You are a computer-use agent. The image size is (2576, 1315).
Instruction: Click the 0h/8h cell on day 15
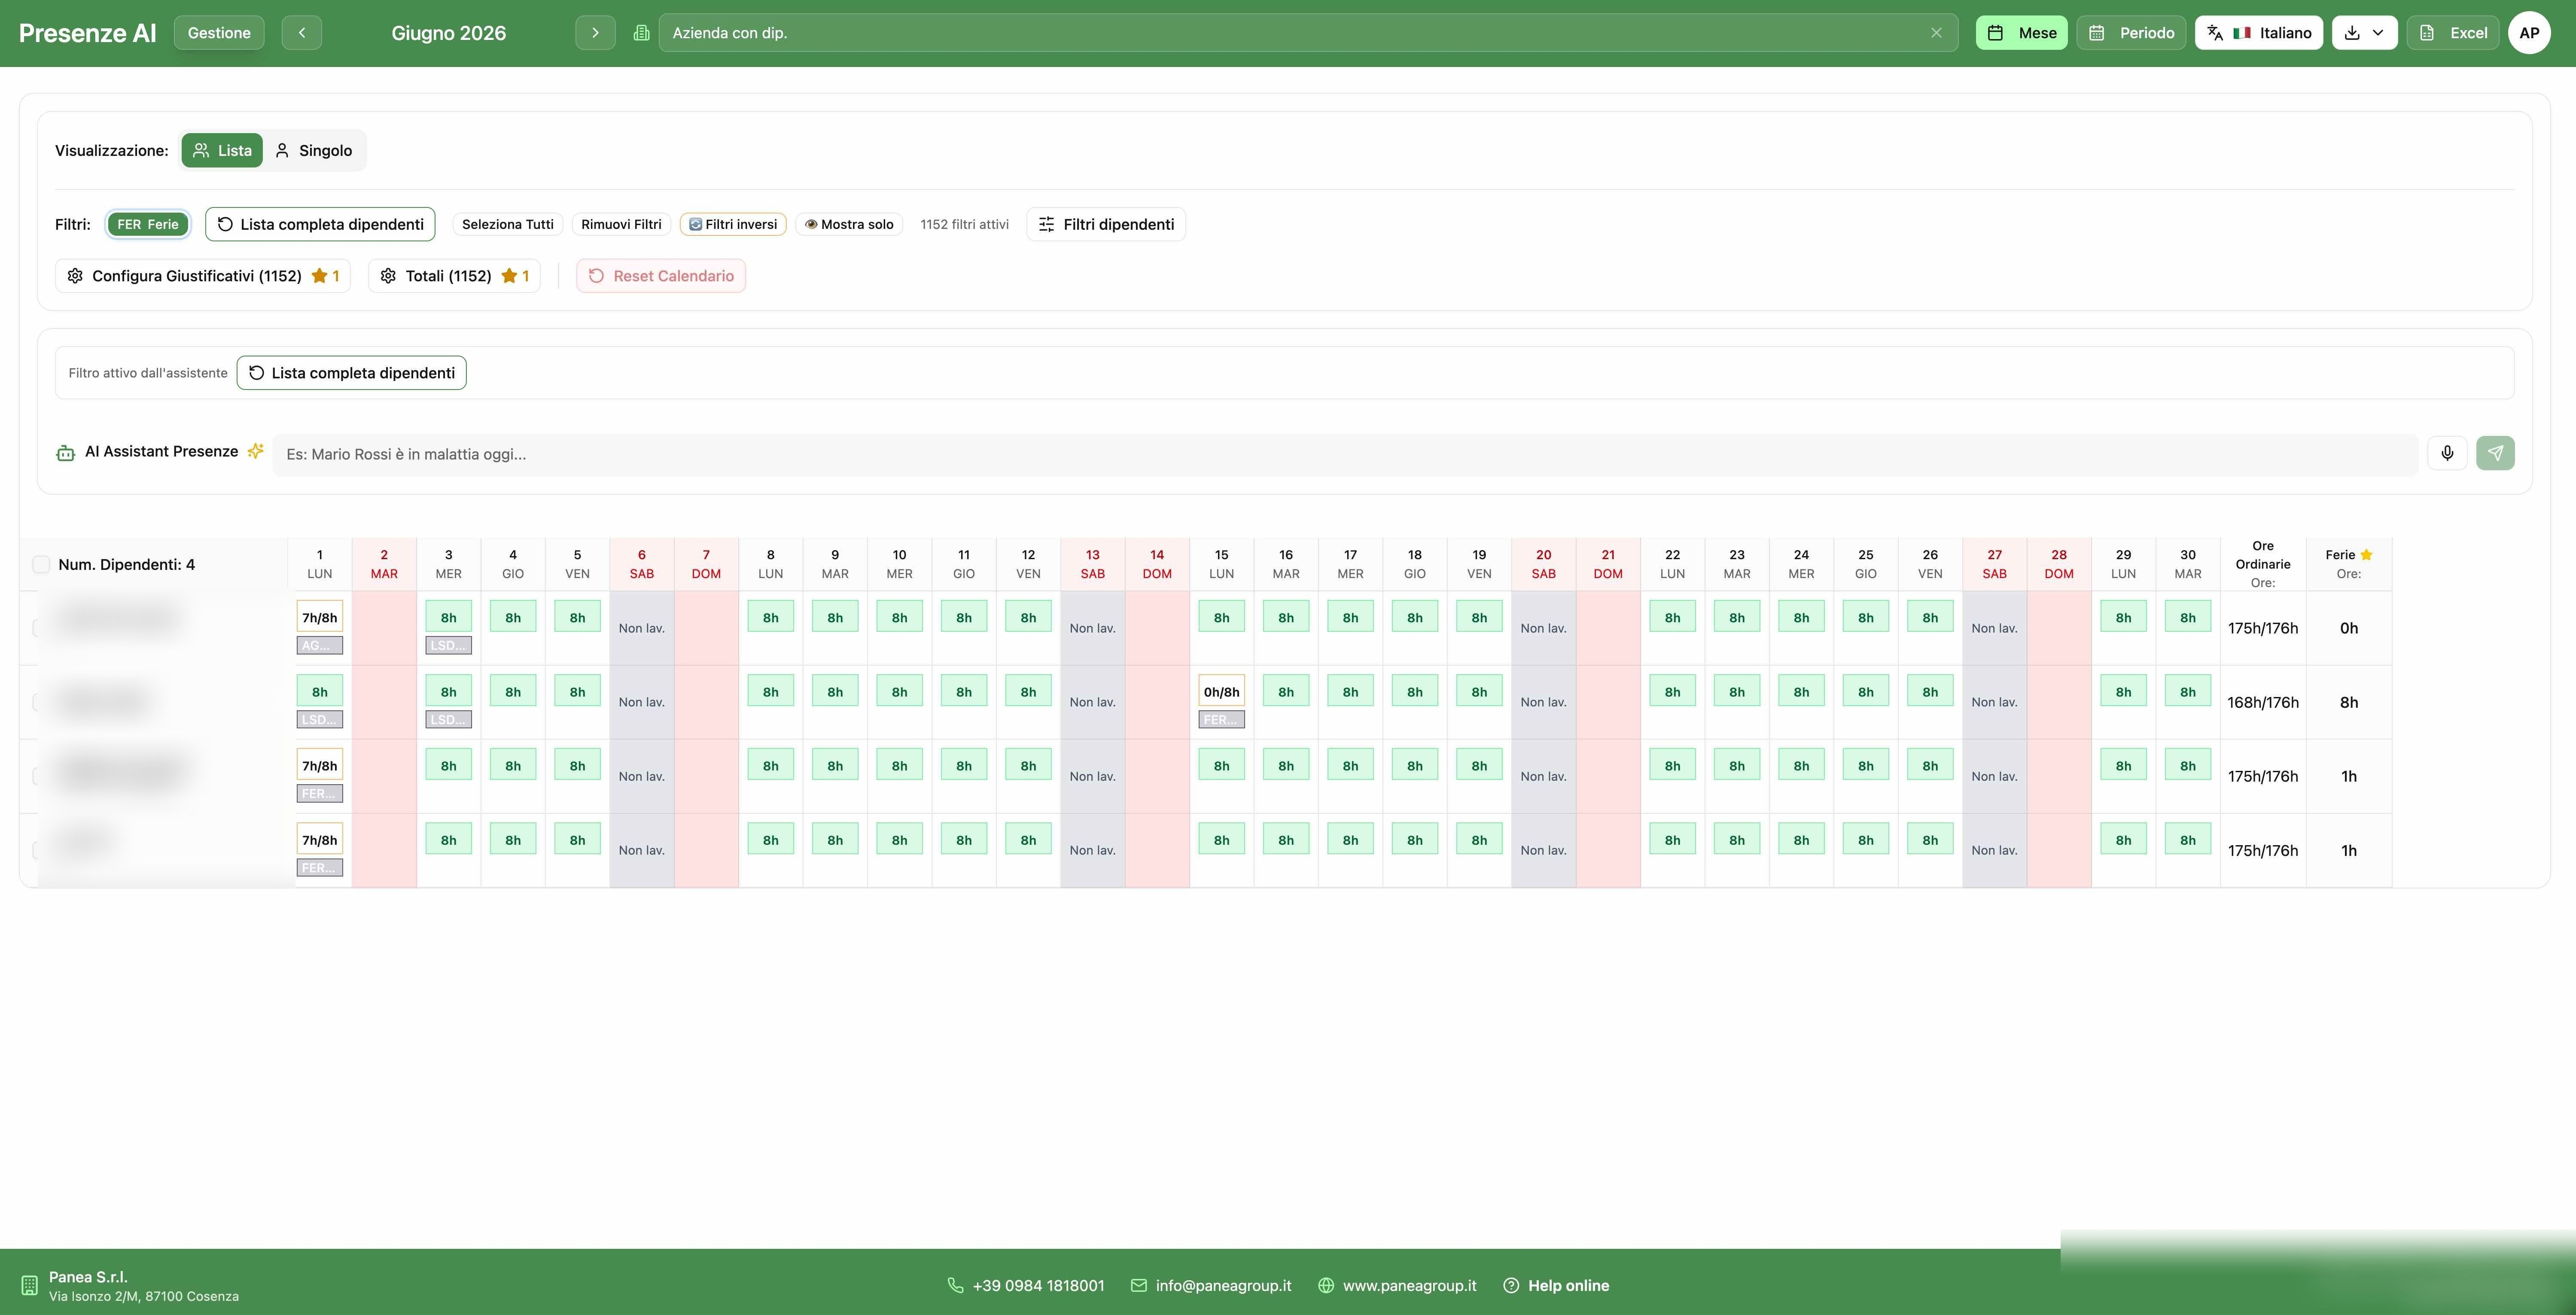(1221, 692)
